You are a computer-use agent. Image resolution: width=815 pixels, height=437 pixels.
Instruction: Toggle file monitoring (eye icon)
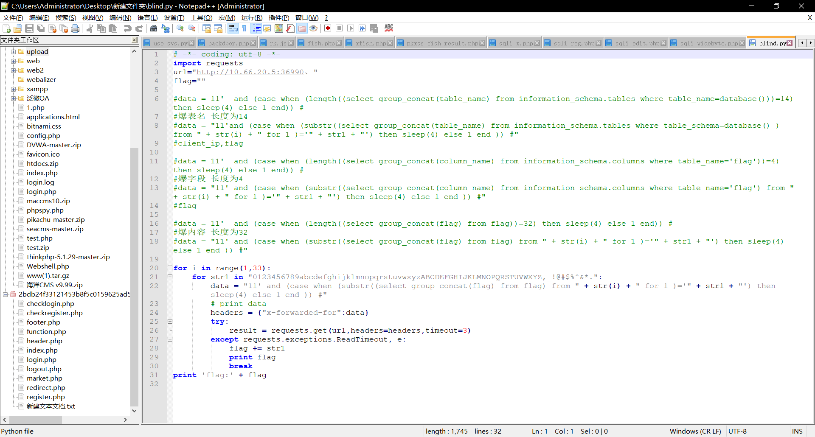tap(313, 28)
